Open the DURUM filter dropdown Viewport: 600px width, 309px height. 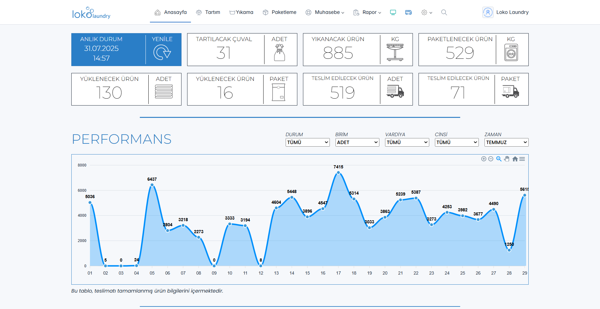pyautogui.click(x=307, y=142)
